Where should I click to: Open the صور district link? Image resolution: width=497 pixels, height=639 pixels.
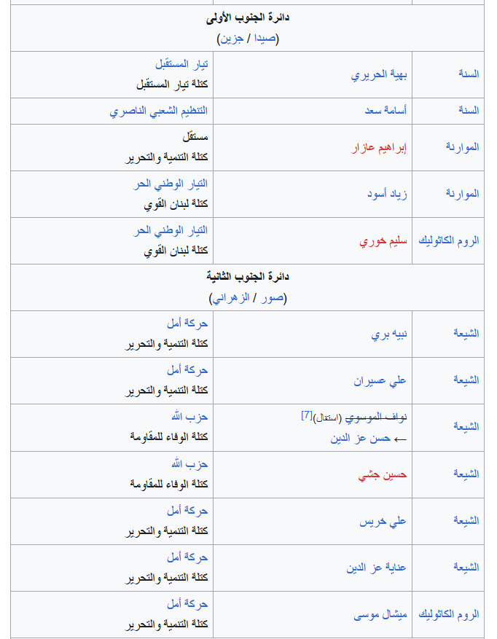[273, 298]
